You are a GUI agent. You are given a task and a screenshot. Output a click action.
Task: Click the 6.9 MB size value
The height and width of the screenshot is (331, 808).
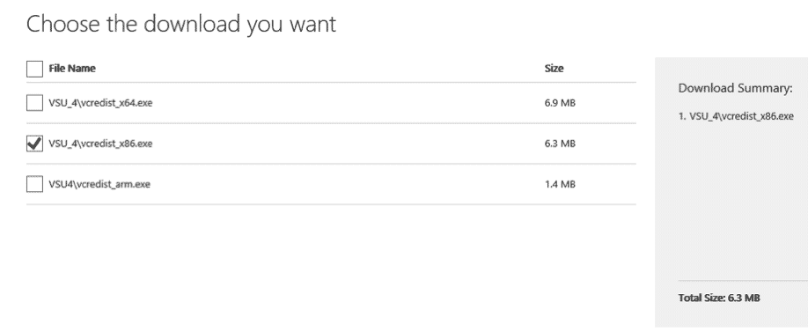(x=560, y=103)
